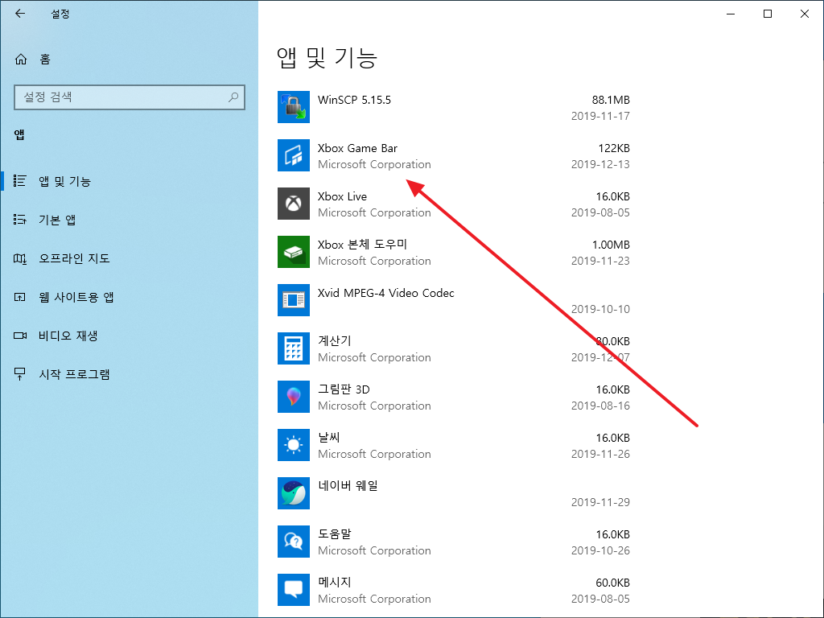Click the 2019-11-29 date of 네이버 웨일
824x618 pixels.
pos(600,503)
